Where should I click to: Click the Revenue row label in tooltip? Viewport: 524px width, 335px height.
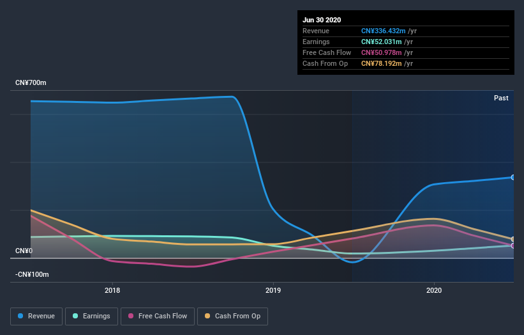click(316, 31)
